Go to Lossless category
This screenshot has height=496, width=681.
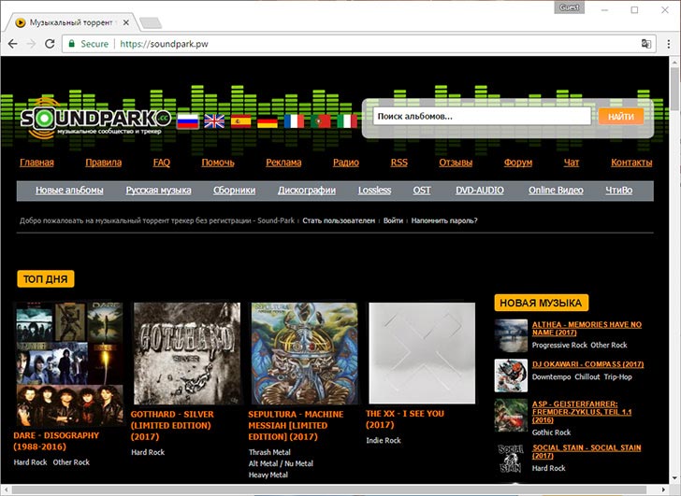pyautogui.click(x=374, y=191)
